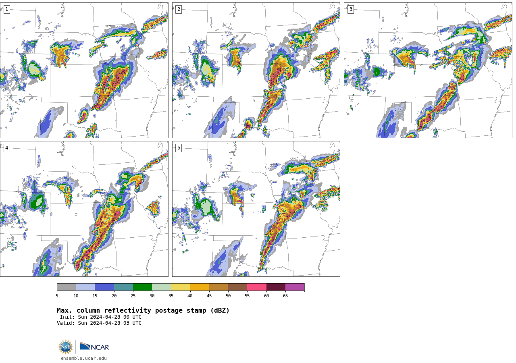Click the panel number 2 label
The width and height of the screenshot is (516, 363).
[179, 9]
